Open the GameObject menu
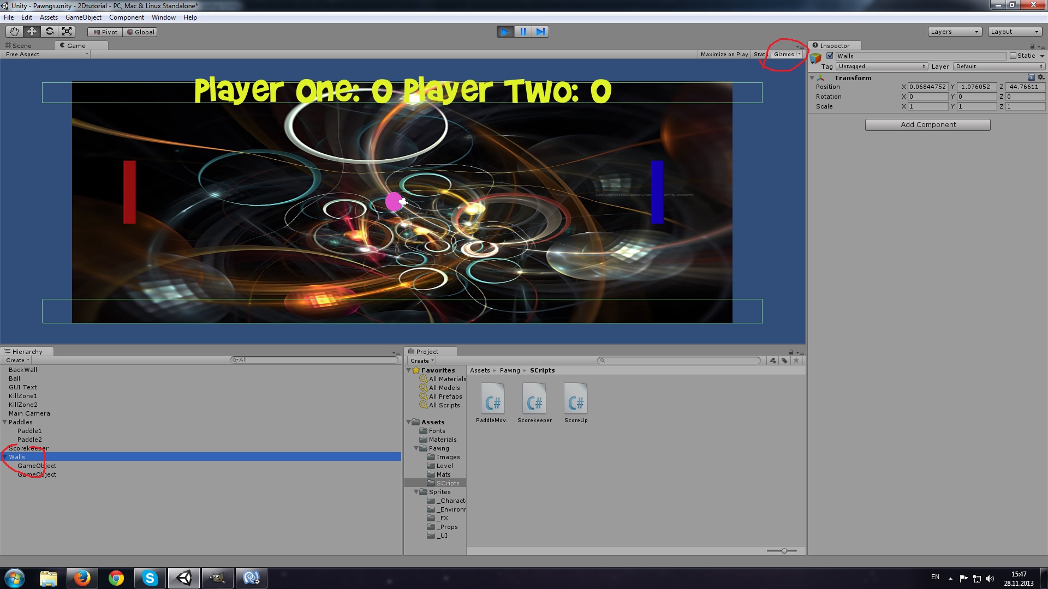 click(84, 17)
